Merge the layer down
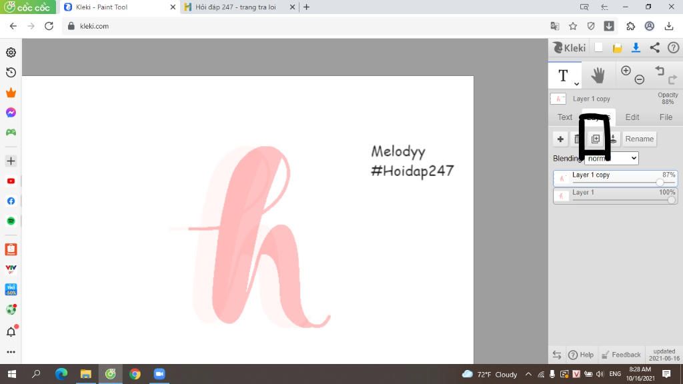The height and width of the screenshot is (384, 683). 614,139
